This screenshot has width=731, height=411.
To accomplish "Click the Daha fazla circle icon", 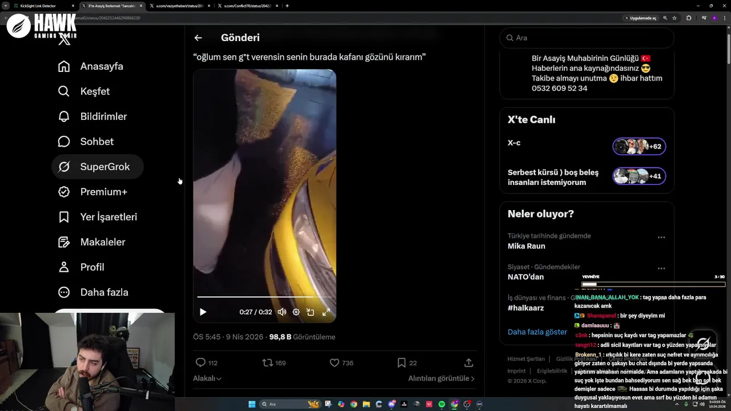I will (64, 292).
